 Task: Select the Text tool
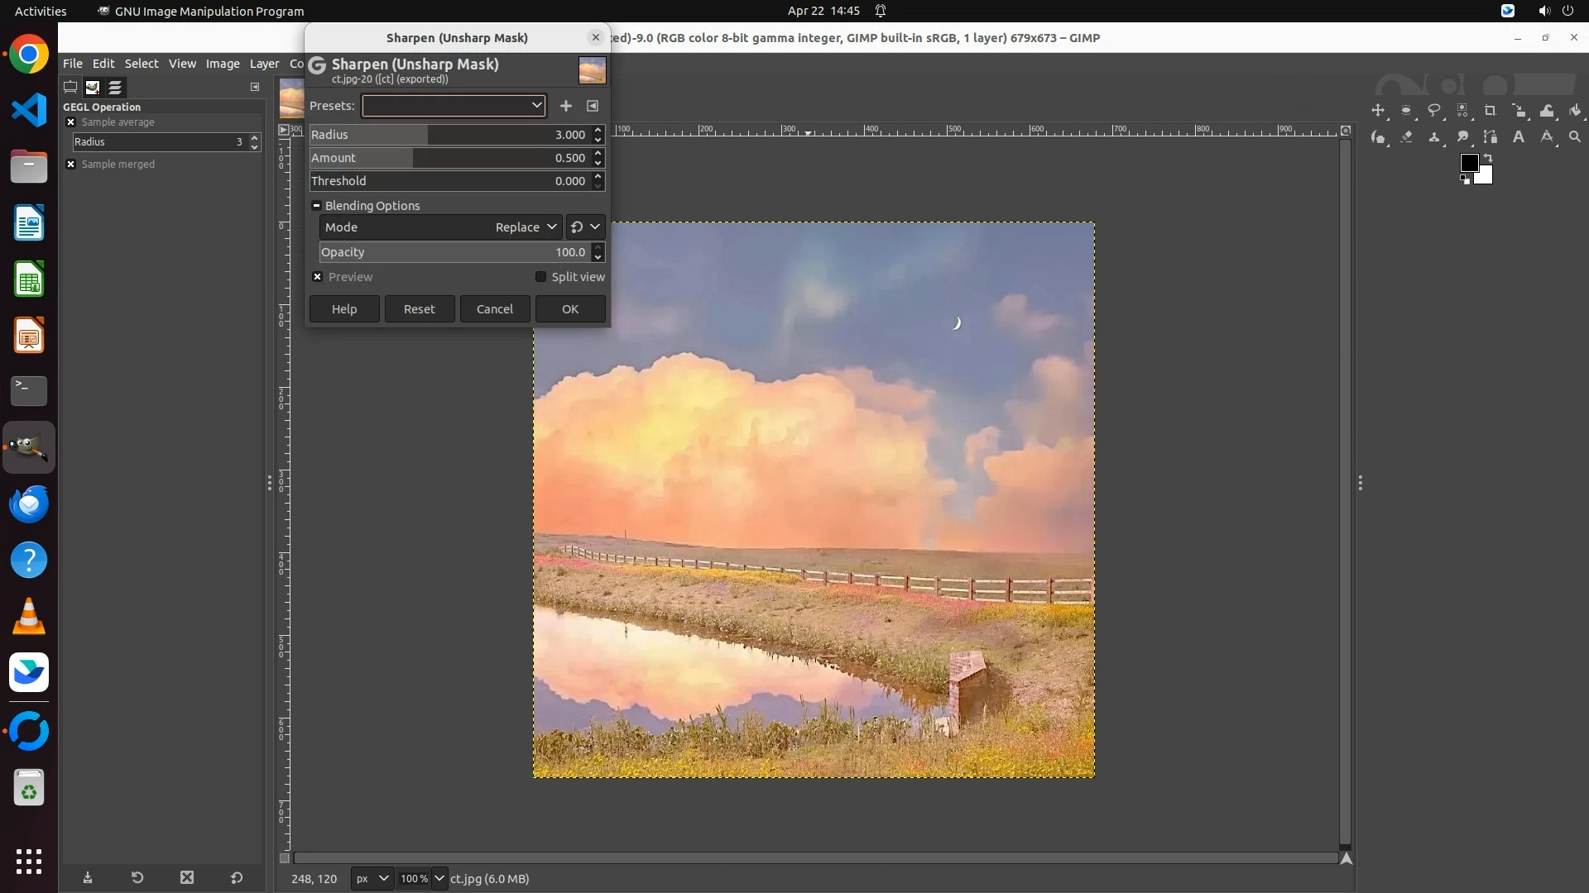click(1519, 137)
